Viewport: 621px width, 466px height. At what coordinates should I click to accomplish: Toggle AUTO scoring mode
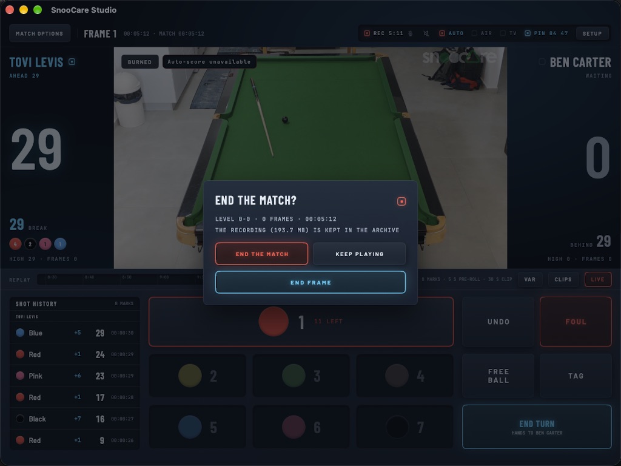point(451,33)
